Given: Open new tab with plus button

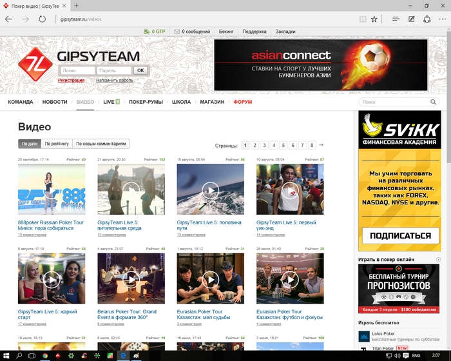Looking at the screenshot, I should click(x=76, y=5).
